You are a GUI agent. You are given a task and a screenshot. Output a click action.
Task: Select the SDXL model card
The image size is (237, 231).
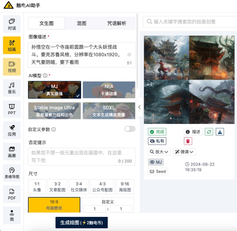[109, 111]
